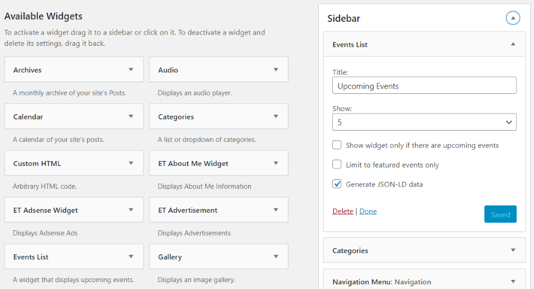Click the Done link

click(368, 211)
